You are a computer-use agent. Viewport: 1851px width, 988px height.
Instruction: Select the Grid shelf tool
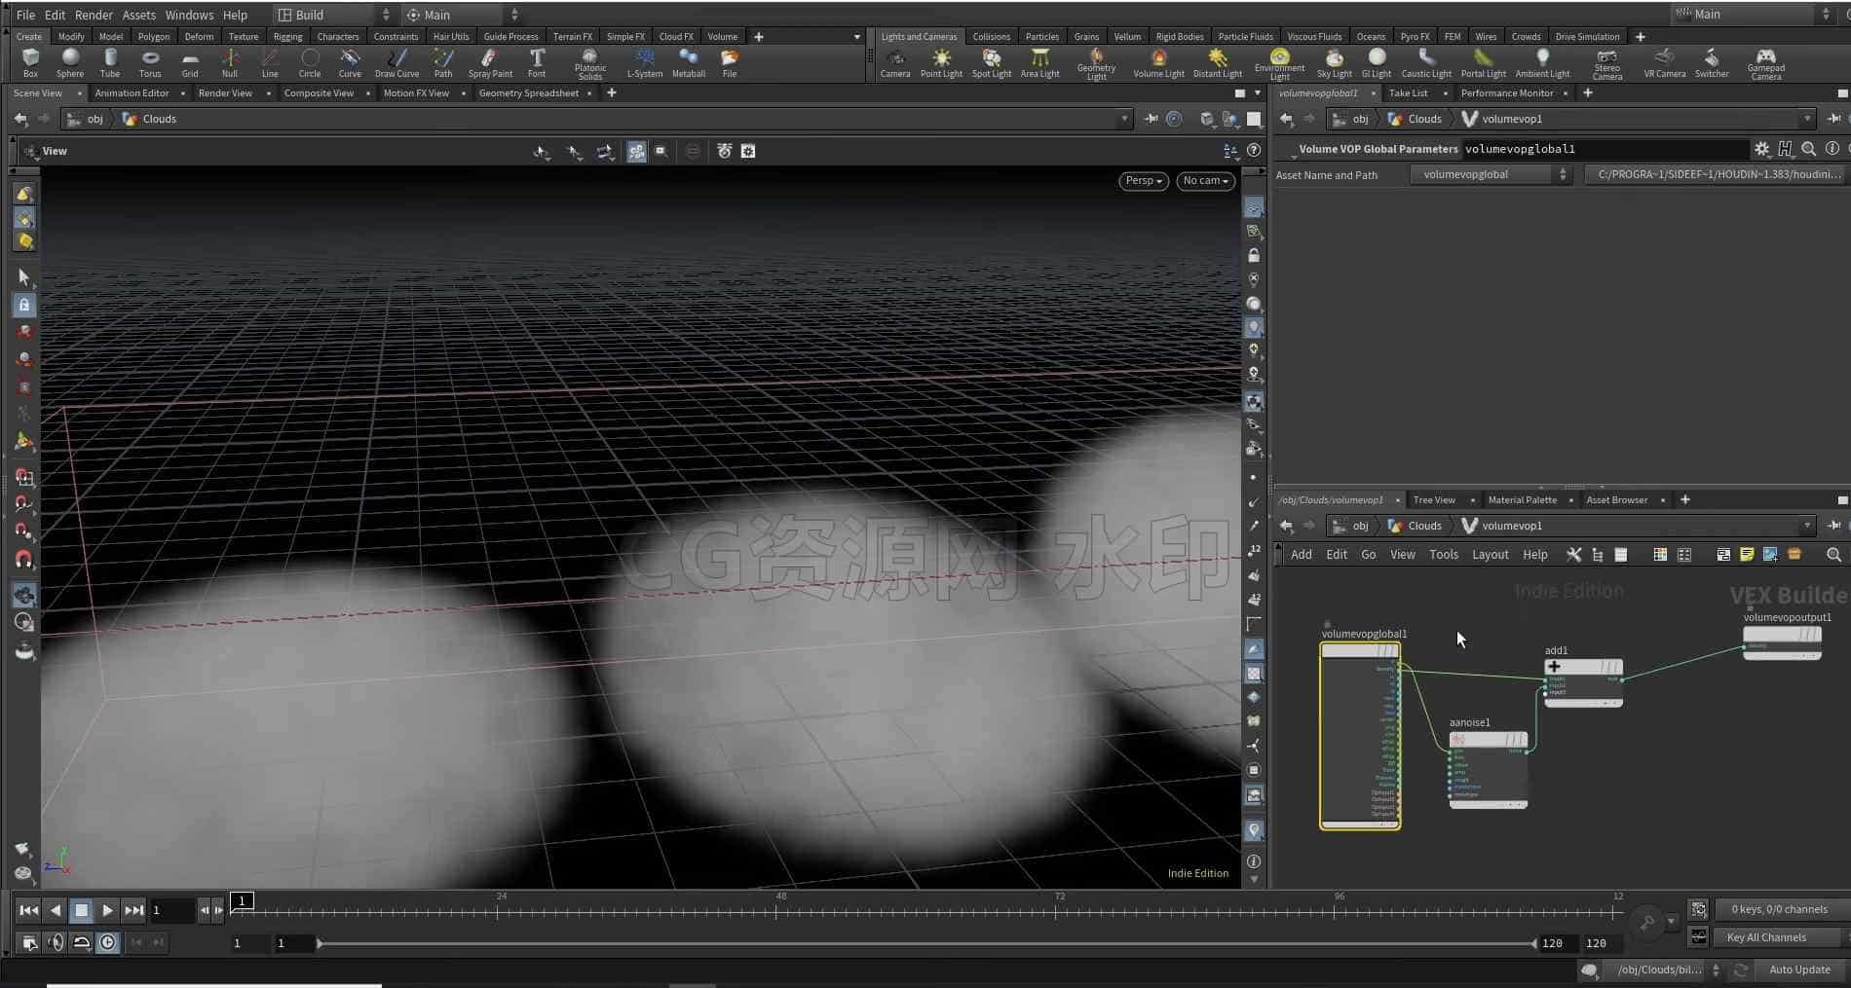pyautogui.click(x=190, y=63)
